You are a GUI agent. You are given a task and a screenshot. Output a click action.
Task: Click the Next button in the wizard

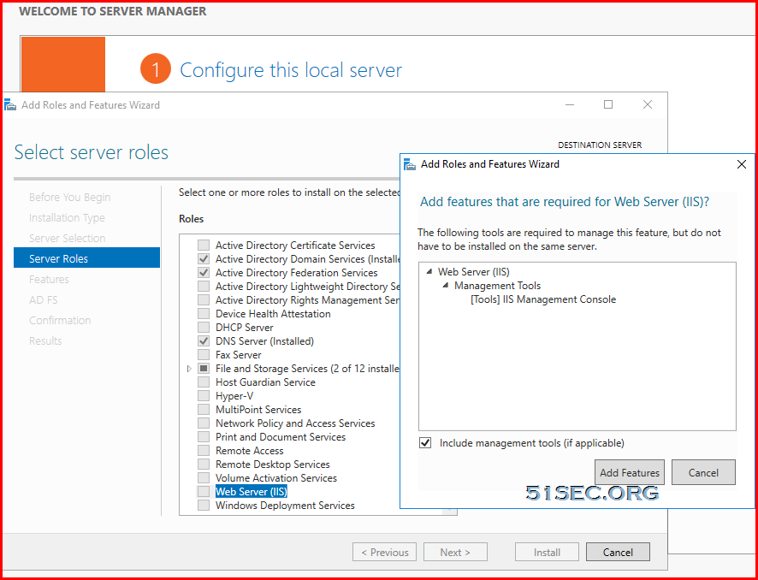click(x=455, y=552)
